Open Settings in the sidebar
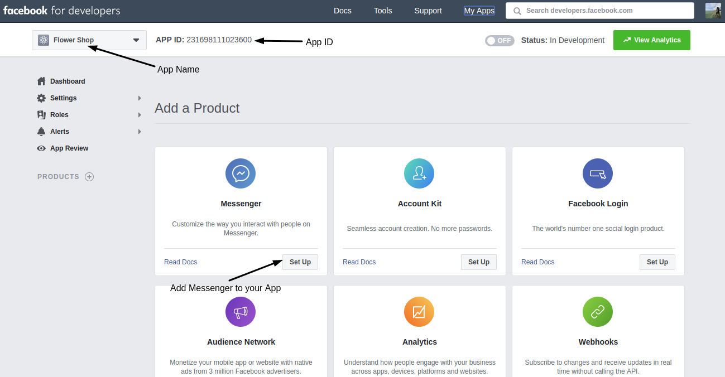 pyautogui.click(x=64, y=98)
